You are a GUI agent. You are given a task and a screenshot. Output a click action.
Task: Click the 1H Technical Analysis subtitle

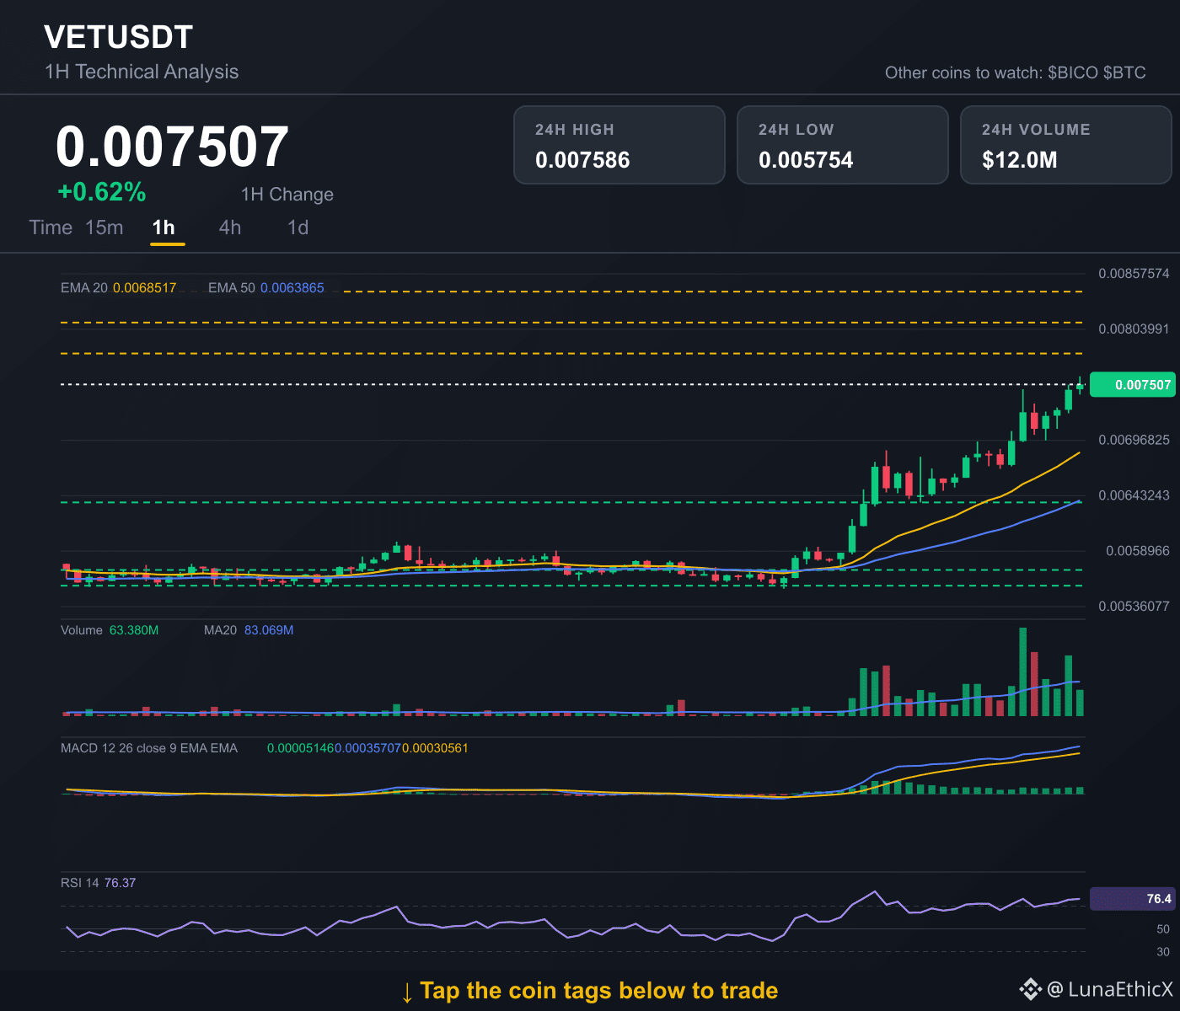[142, 72]
